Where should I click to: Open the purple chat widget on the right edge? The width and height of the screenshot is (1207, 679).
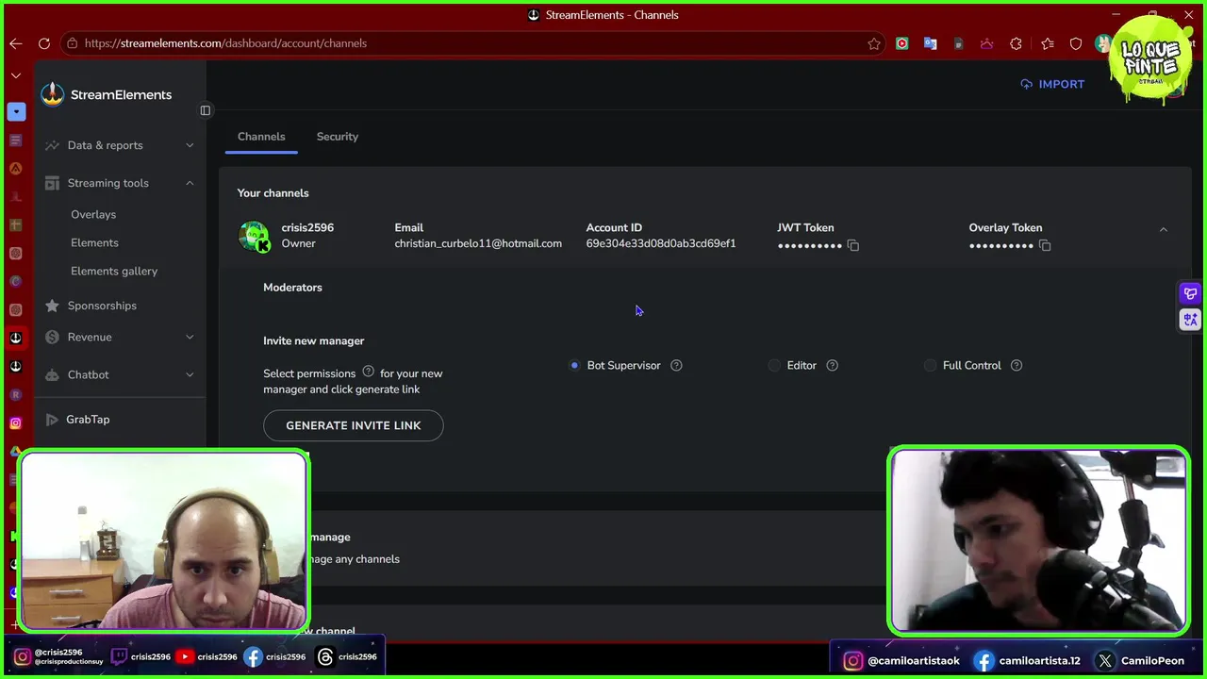[1190, 294]
